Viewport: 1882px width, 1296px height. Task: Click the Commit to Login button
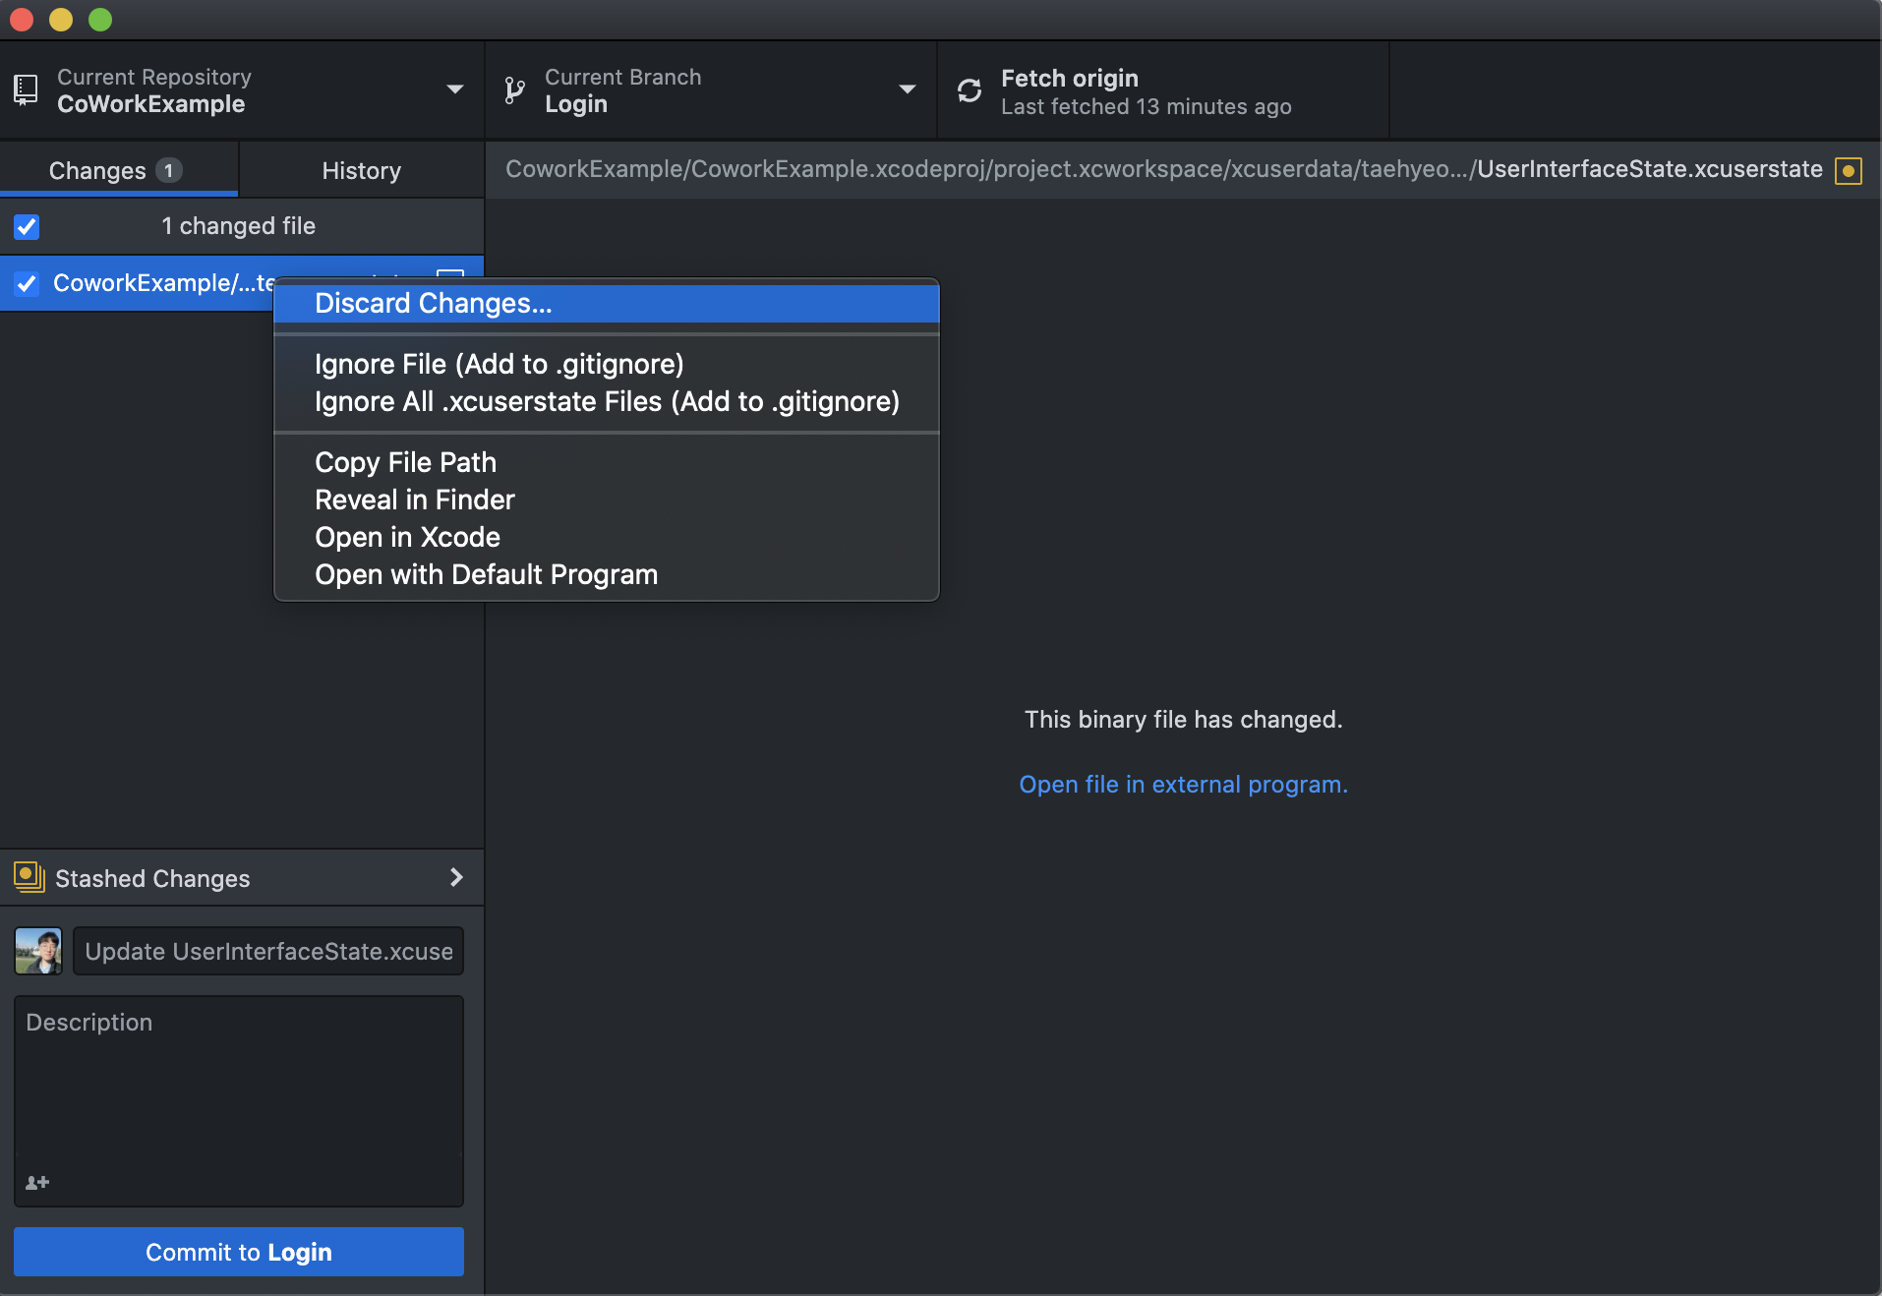[239, 1252]
